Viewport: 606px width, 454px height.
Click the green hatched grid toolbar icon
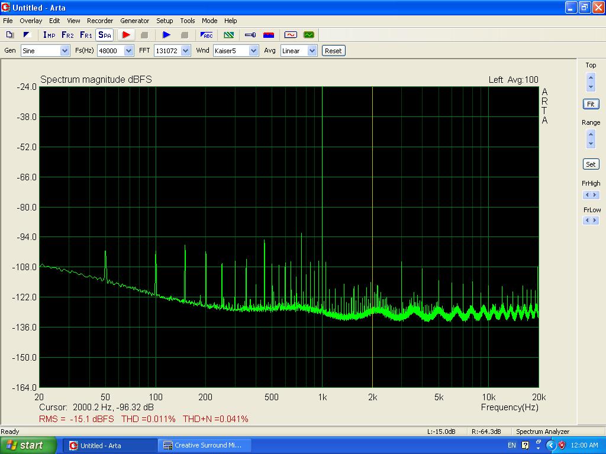point(229,35)
